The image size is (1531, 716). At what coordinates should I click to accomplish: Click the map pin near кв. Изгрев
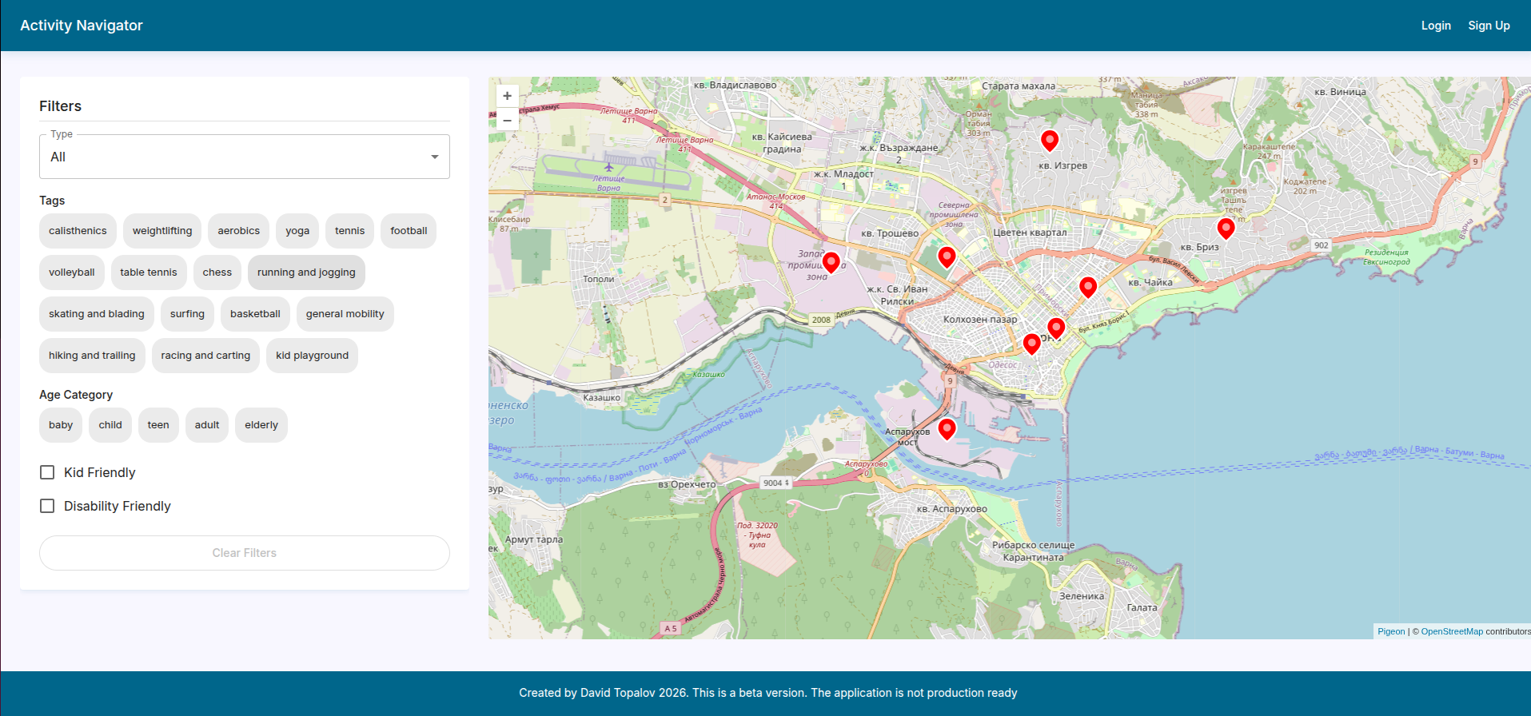click(x=1049, y=141)
